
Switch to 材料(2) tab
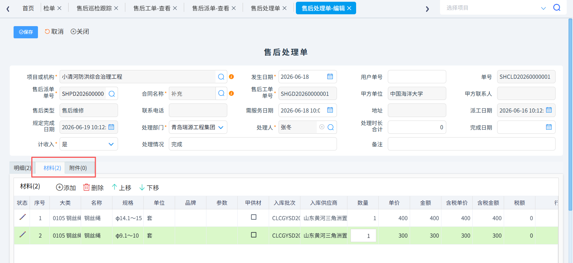coord(52,168)
